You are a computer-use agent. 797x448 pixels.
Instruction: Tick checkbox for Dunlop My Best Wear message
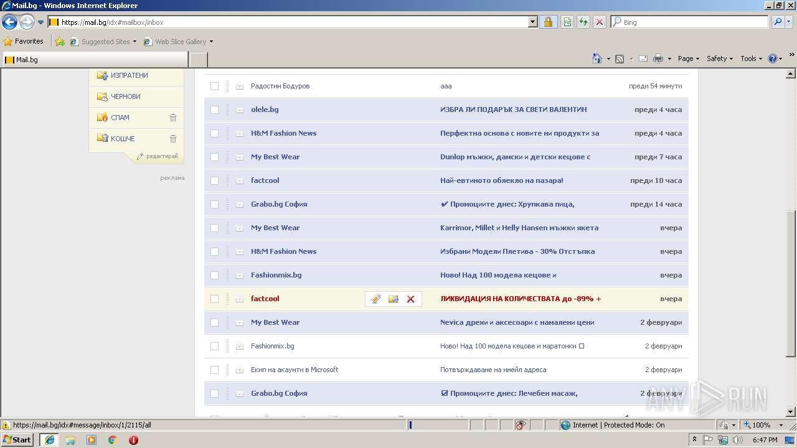tap(214, 157)
